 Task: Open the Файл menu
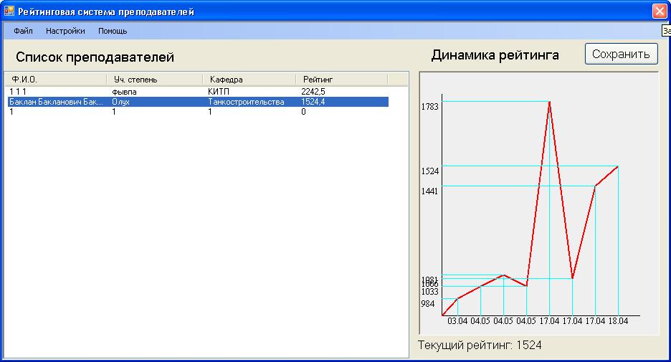pos(23,31)
